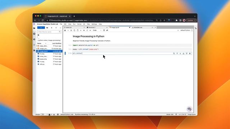Screen dimensions: 230x129
Task: Open the property inspector right sidebar icon
Action: (195, 28)
